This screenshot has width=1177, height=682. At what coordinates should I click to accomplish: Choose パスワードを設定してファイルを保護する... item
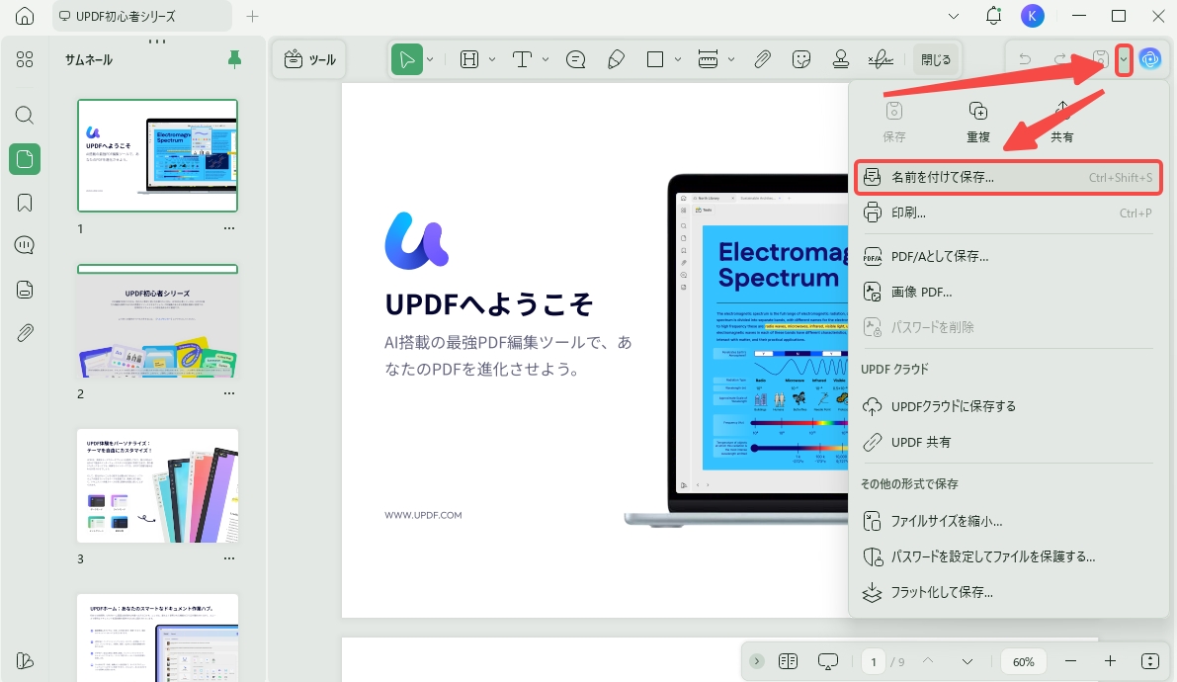pos(1008,556)
